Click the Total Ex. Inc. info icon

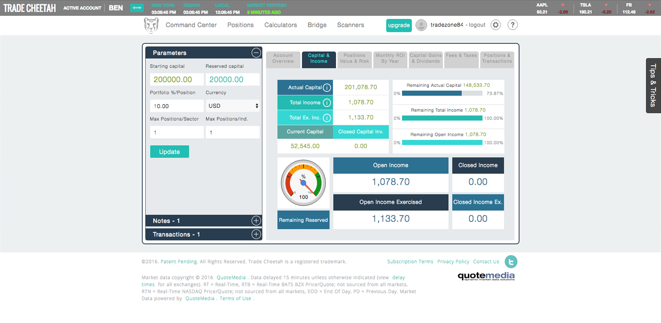(x=327, y=118)
